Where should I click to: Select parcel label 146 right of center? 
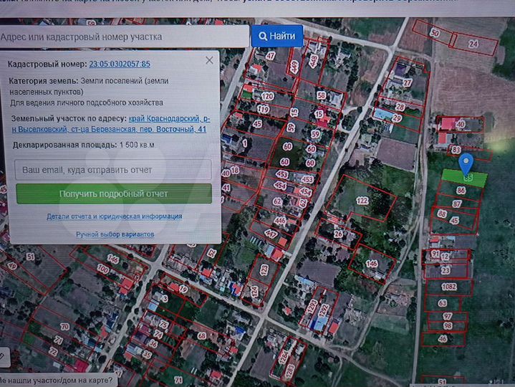click(x=371, y=264)
